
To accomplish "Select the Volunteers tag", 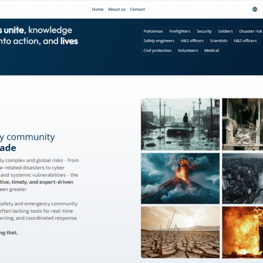I will 188,50.
